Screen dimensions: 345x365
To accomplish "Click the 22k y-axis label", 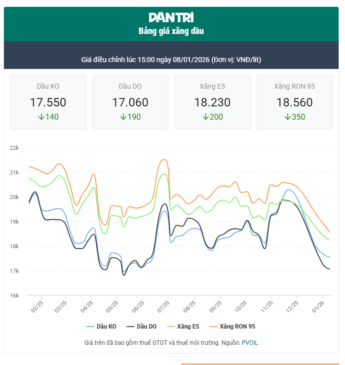I will 14,148.
